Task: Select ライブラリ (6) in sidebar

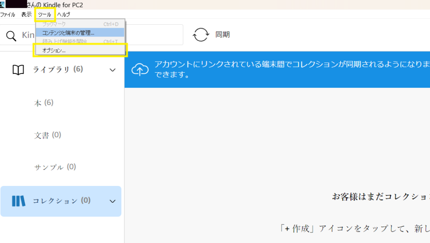Action: (x=58, y=70)
